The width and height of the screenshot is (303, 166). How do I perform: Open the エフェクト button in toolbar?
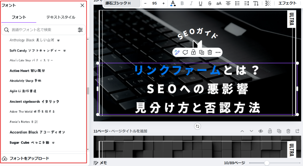pyautogui.click(x=287, y=3)
